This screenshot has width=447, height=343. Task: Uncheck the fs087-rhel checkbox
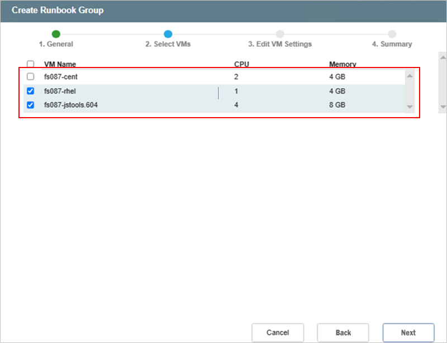31,91
